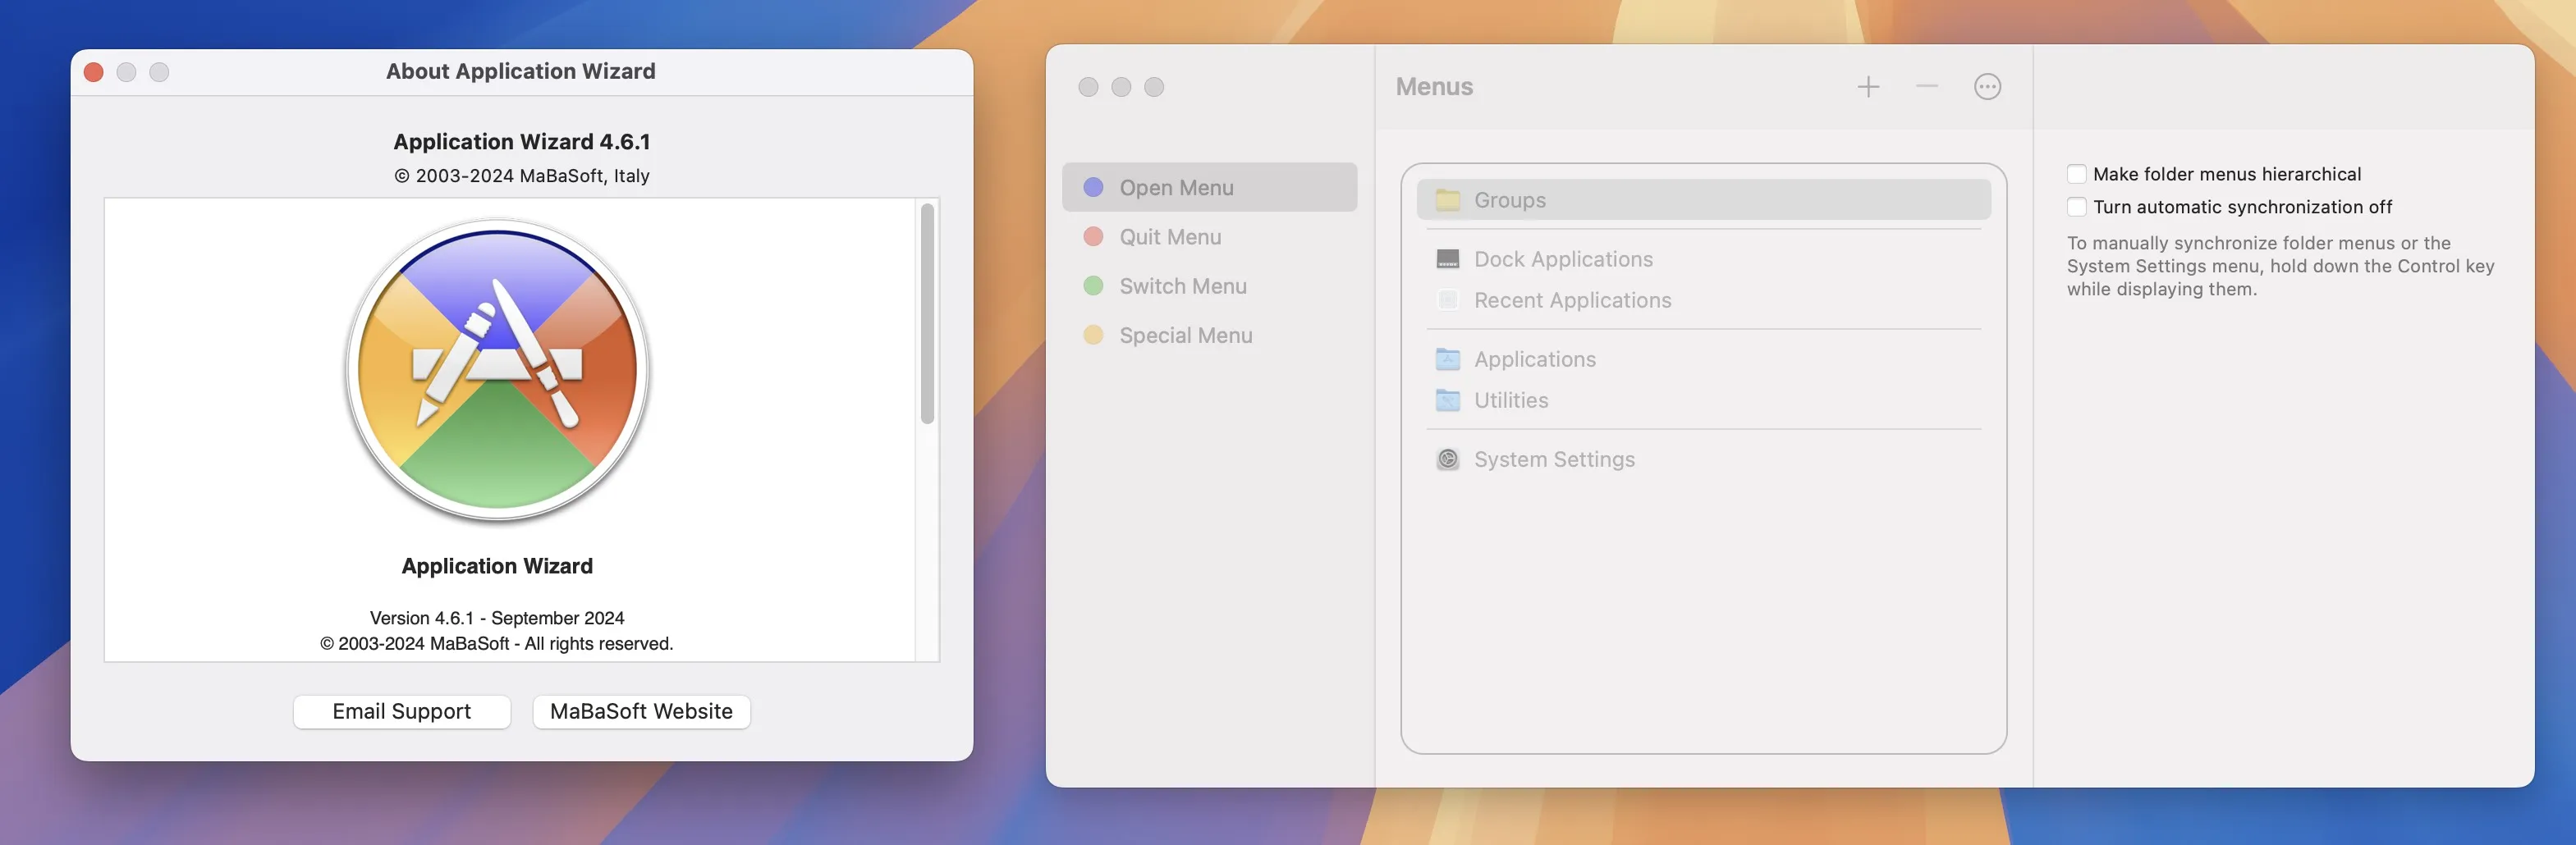
Task: Click the All rights reserved copyright line
Action: coord(497,644)
